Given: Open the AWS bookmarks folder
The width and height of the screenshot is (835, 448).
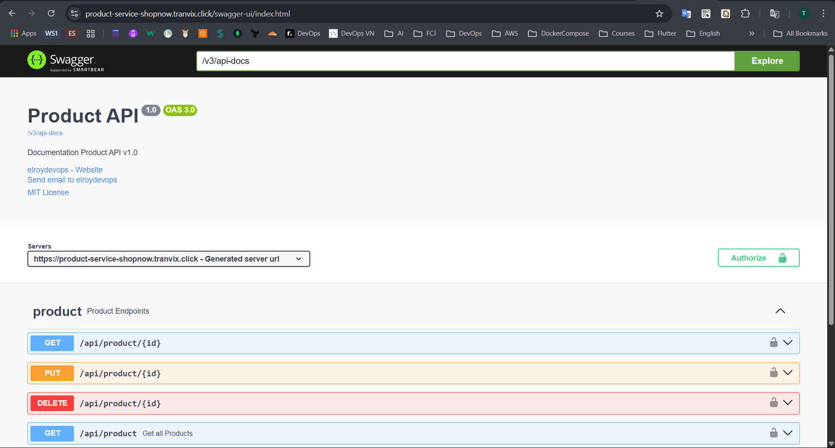Looking at the screenshot, I should (x=505, y=33).
